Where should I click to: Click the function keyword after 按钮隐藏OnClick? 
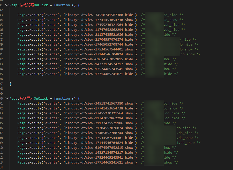coord(62,5)
